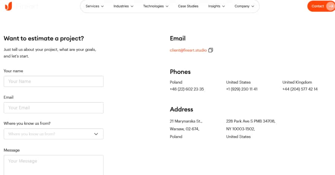Click the '228 Park Ave S PMB 34708,' address line

click(x=251, y=121)
